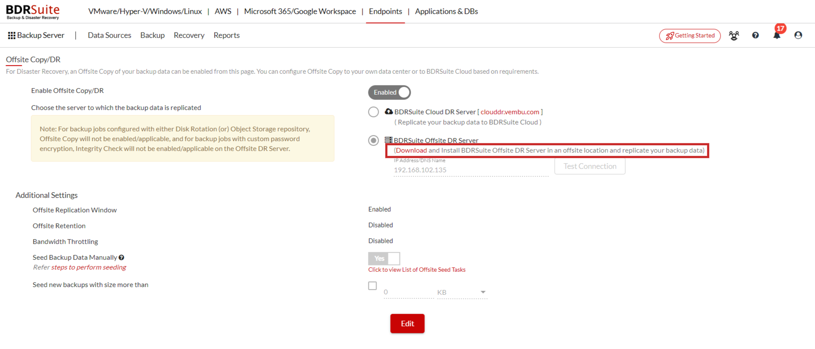Open the KB size unit dropdown
This screenshot has width=815, height=349.
coord(462,292)
